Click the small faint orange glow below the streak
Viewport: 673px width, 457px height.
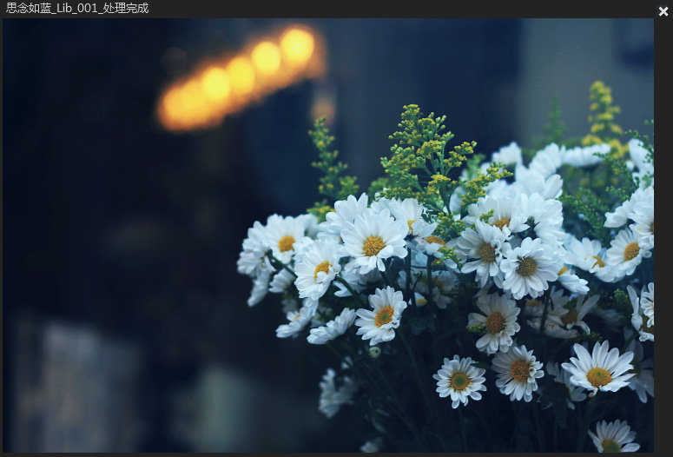click(x=324, y=107)
